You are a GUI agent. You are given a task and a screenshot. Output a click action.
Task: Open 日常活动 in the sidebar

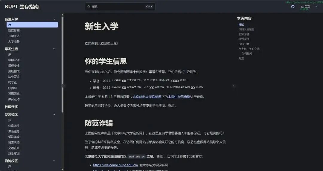pyautogui.click(x=14, y=142)
